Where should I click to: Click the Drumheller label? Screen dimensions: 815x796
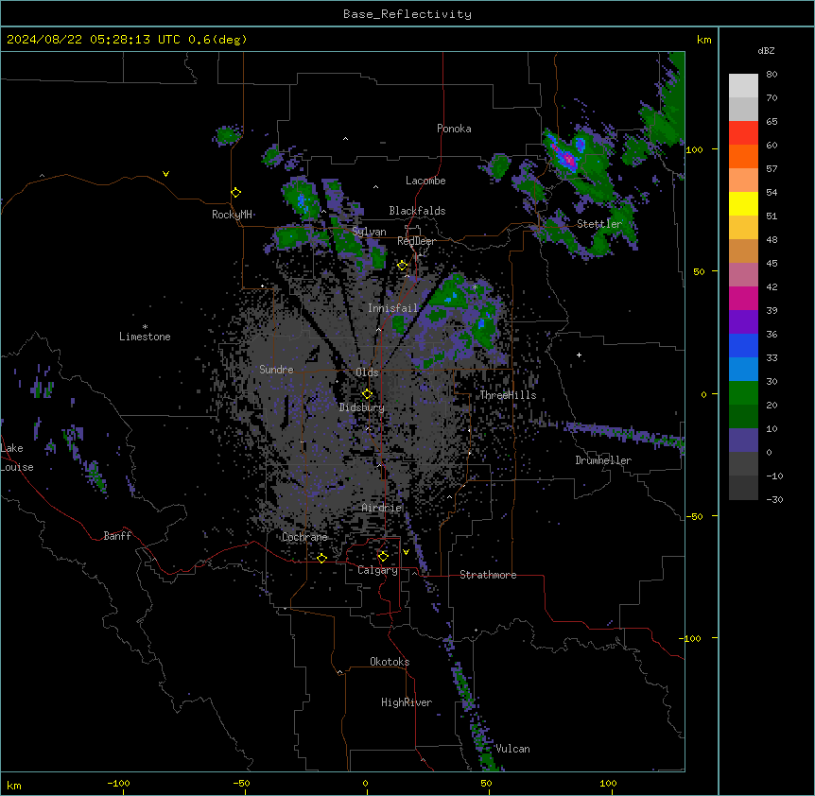point(603,460)
